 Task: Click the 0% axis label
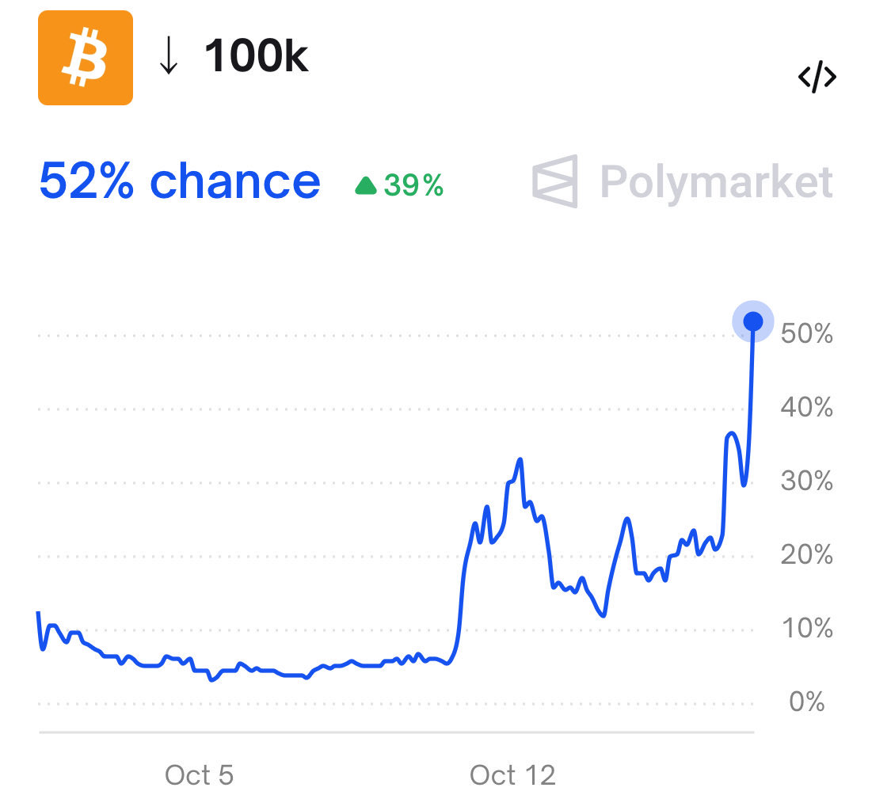coord(806,700)
